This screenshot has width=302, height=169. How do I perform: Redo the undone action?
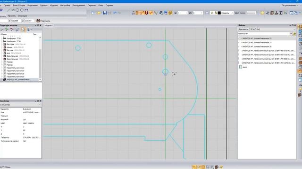click(119, 13)
